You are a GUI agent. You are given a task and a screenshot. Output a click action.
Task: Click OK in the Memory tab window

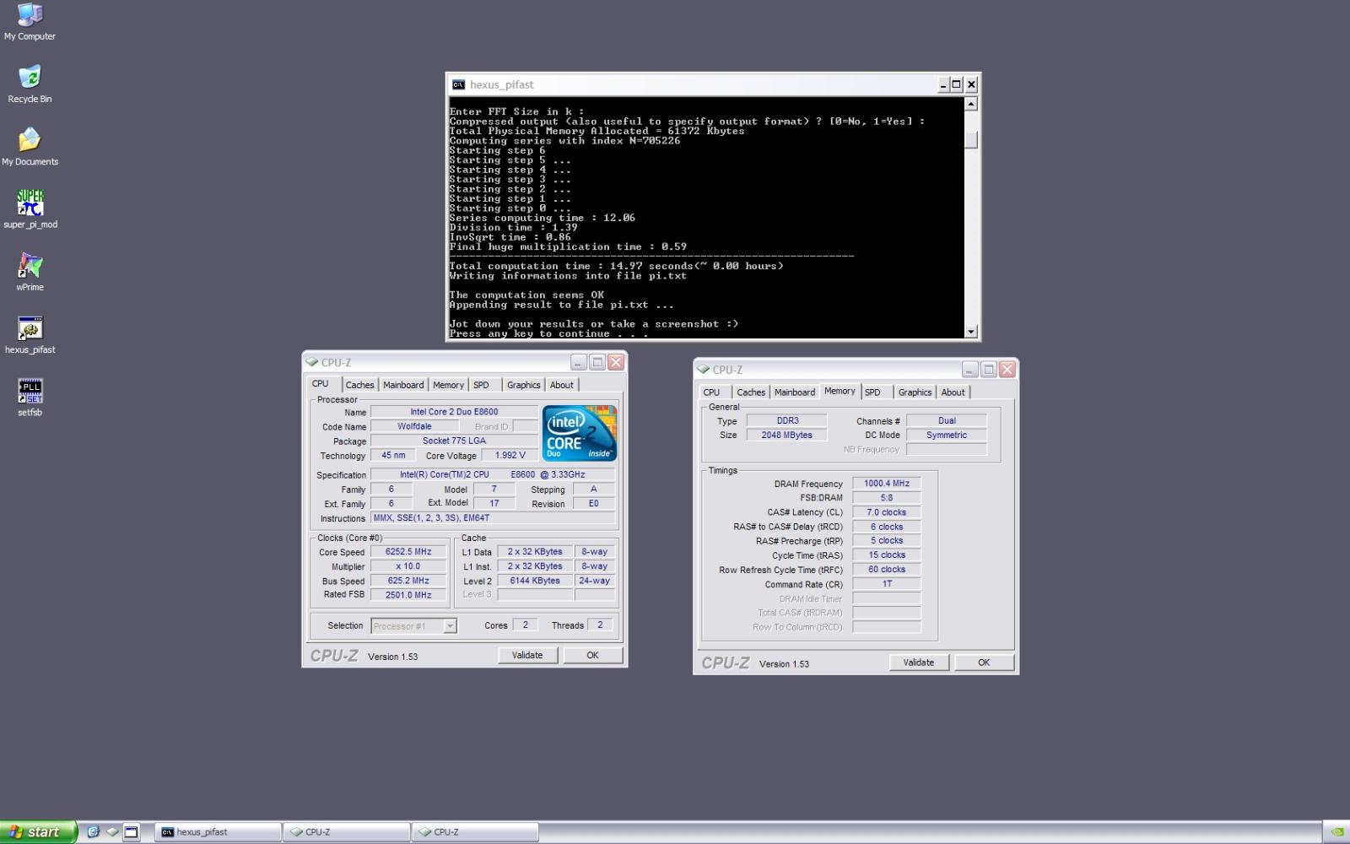(984, 663)
